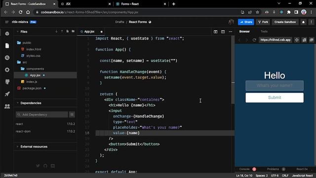
Task: Switch to the Browser preview tab
Action: (x=244, y=32)
